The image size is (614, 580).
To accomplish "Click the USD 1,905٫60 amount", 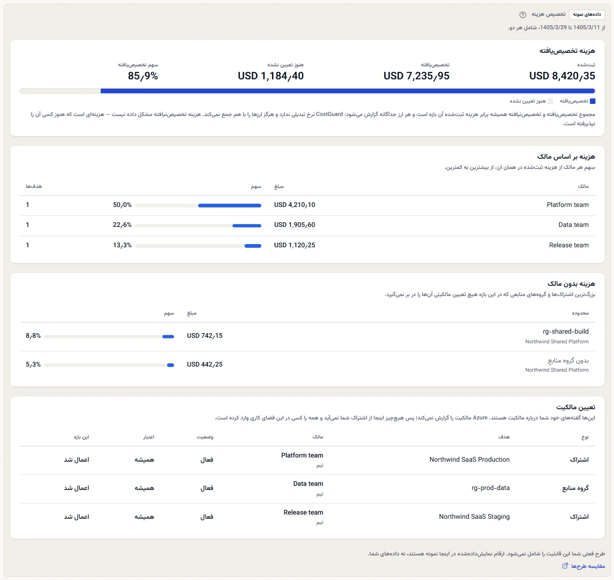I will pyautogui.click(x=295, y=225).
